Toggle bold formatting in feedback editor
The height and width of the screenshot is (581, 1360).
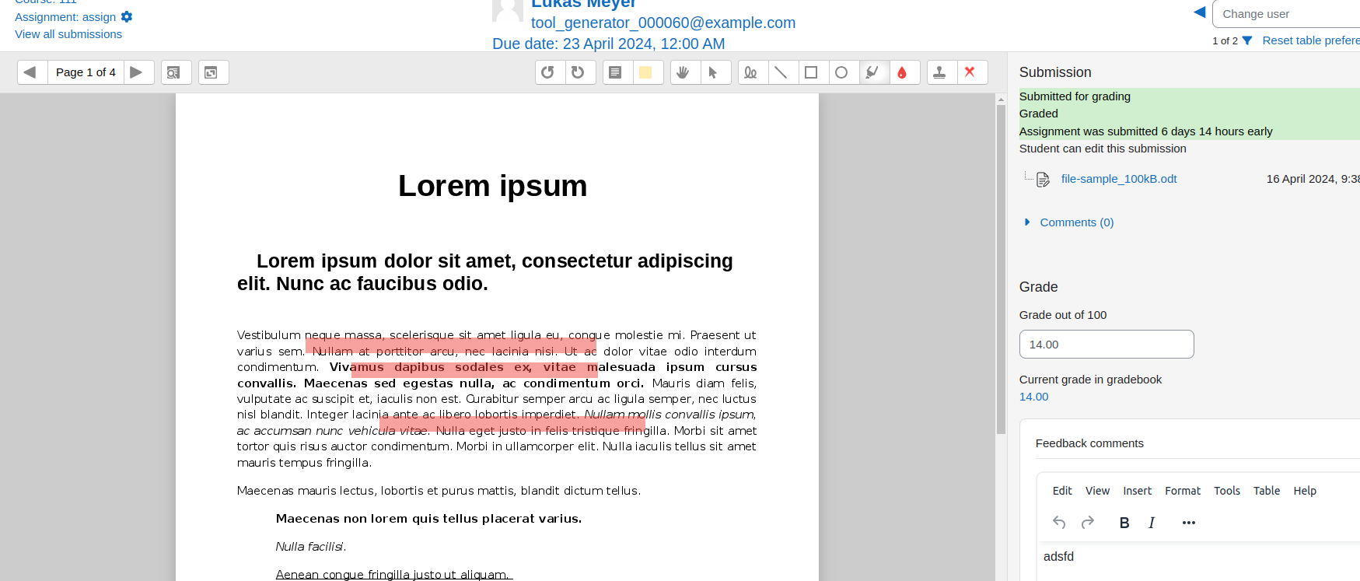pyautogui.click(x=1124, y=523)
